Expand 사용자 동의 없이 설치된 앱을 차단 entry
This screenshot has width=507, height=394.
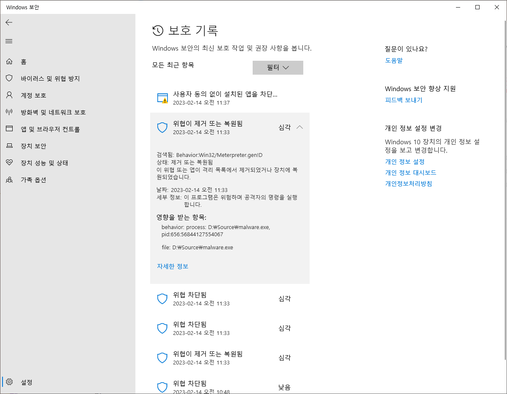(230, 98)
